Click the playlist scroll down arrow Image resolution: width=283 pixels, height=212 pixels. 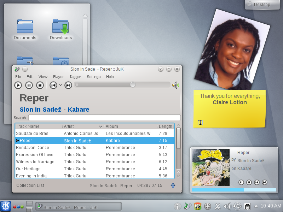[178, 176]
